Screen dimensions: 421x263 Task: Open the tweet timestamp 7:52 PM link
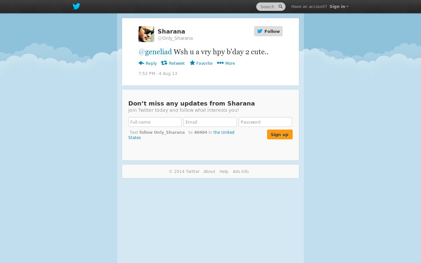coord(158,74)
